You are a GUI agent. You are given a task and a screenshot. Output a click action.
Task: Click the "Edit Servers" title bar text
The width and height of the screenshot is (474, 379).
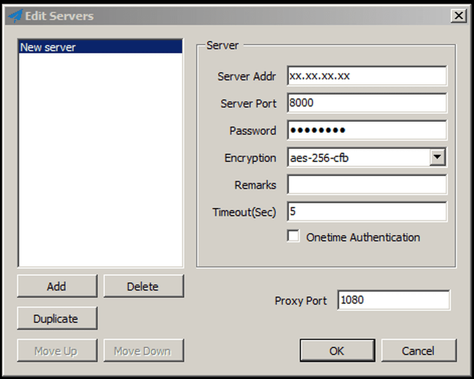pos(60,16)
